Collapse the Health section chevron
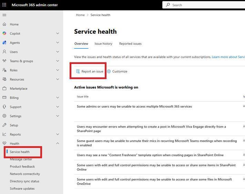 [x=58, y=143]
